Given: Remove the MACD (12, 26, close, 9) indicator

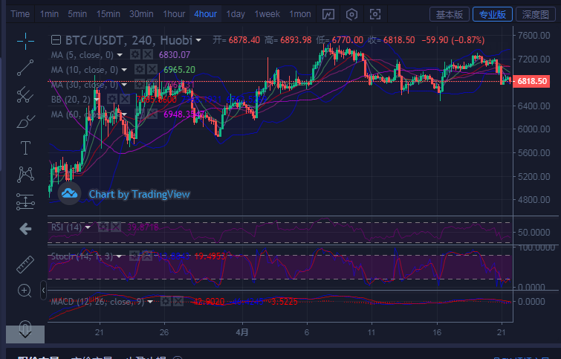Looking at the screenshot, I should [x=178, y=301].
